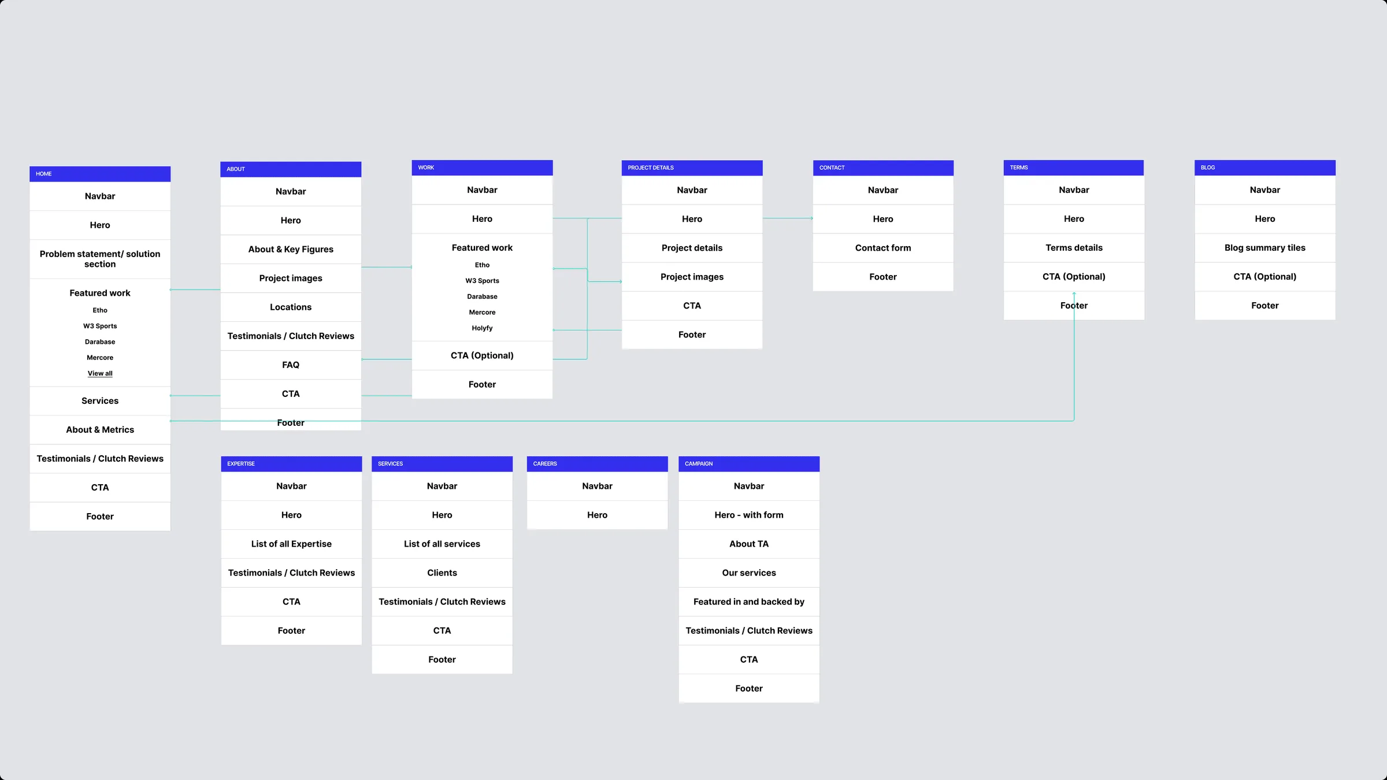Click the ABOUT page header label
Viewport: 1387px width, 780px height.
pyautogui.click(x=236, y=169)
